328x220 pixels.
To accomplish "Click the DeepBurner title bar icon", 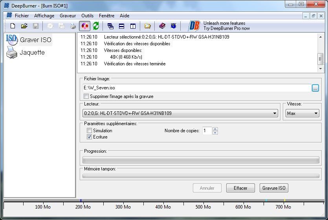I will pyautogui.click(x=6, y=6).
